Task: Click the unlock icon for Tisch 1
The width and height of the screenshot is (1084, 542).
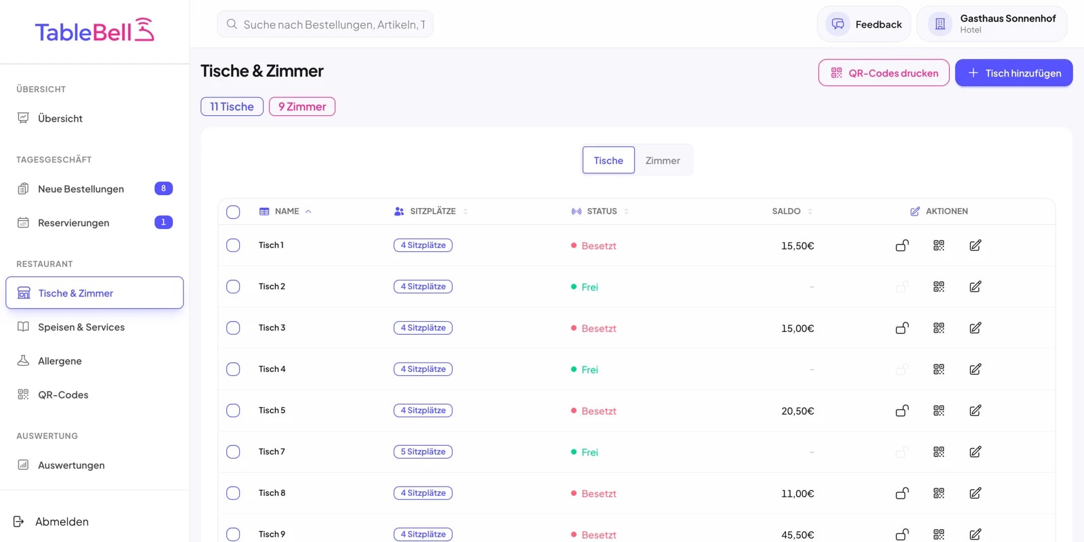Action: point(902,245)
